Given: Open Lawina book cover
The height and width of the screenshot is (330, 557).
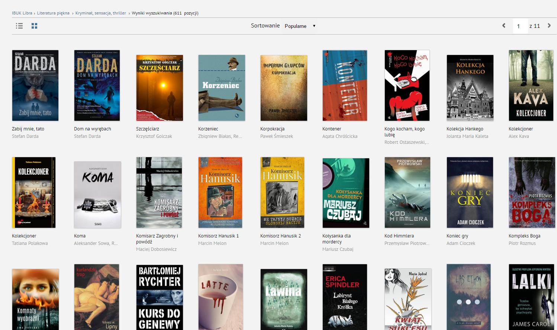Looking at the screenshot, I should pos(284,300).
